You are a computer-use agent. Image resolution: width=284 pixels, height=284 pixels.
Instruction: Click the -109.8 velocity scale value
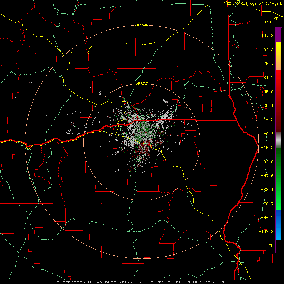pyautogui.click(x=266, y=232)
